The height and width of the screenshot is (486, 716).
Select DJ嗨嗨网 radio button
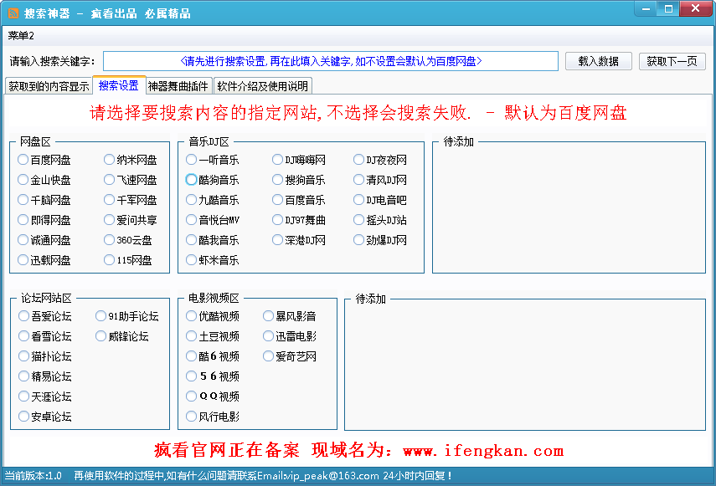(299, 160)
